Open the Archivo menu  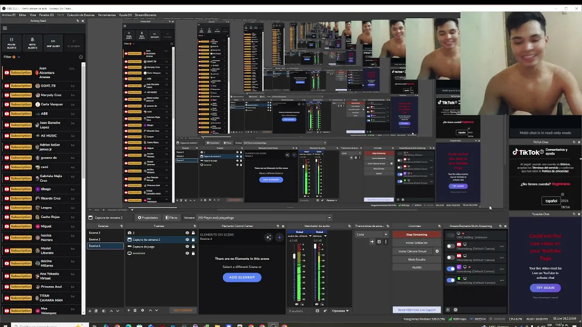tap(9, 15)
